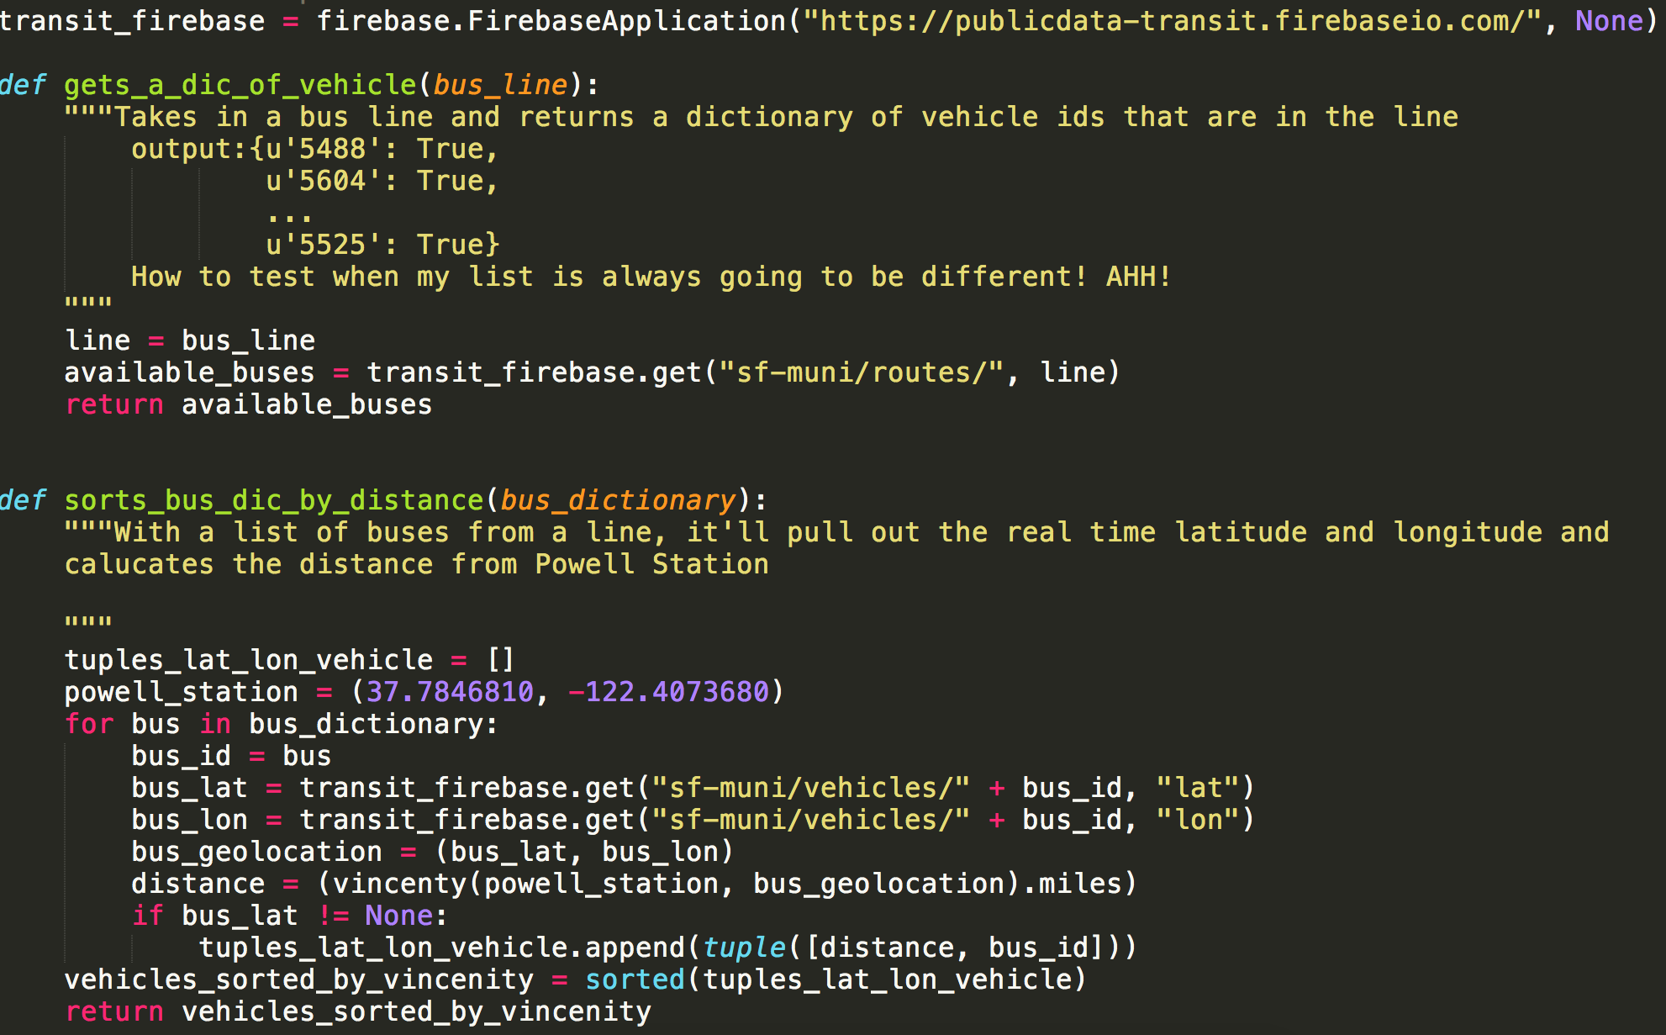The width and height of the screenshot is (1666, 1035).
Task: Place cursor on bus_line parameter in the gets_a_dic_of_vehicle definition
Action: coord(501,85)
